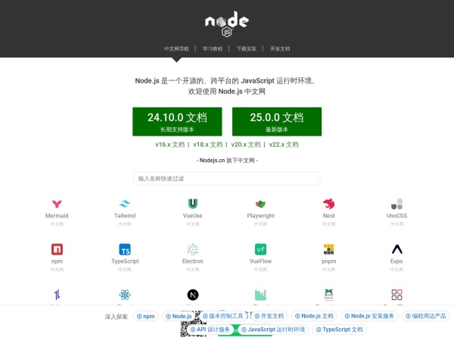Click the JavaScript 运行时环境 tag
Image resolution: width=454 pixels, height=341 pixels.
273,330
